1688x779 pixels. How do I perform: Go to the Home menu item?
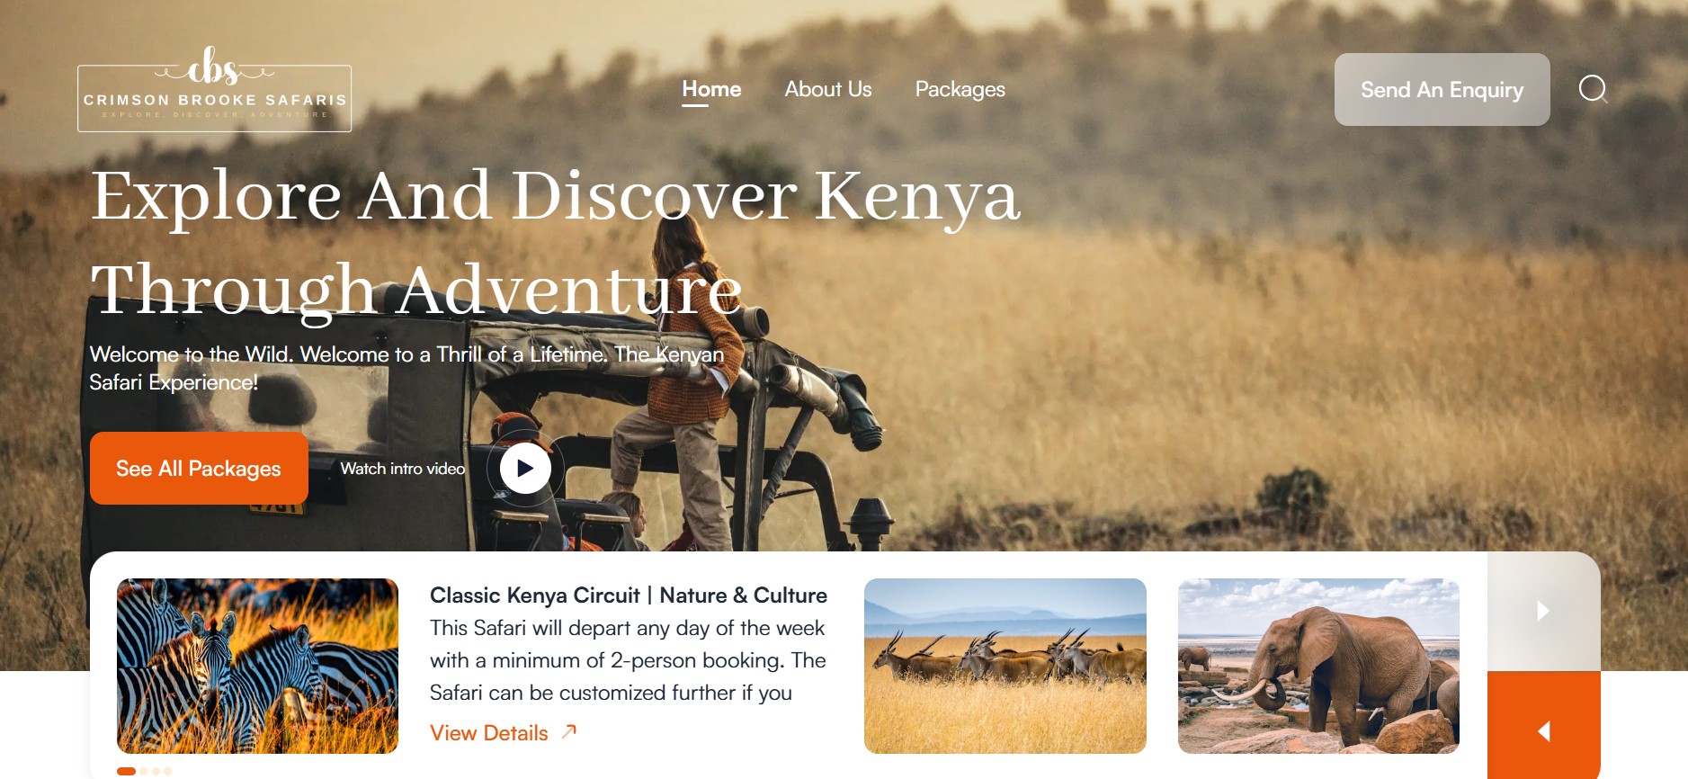711,89
